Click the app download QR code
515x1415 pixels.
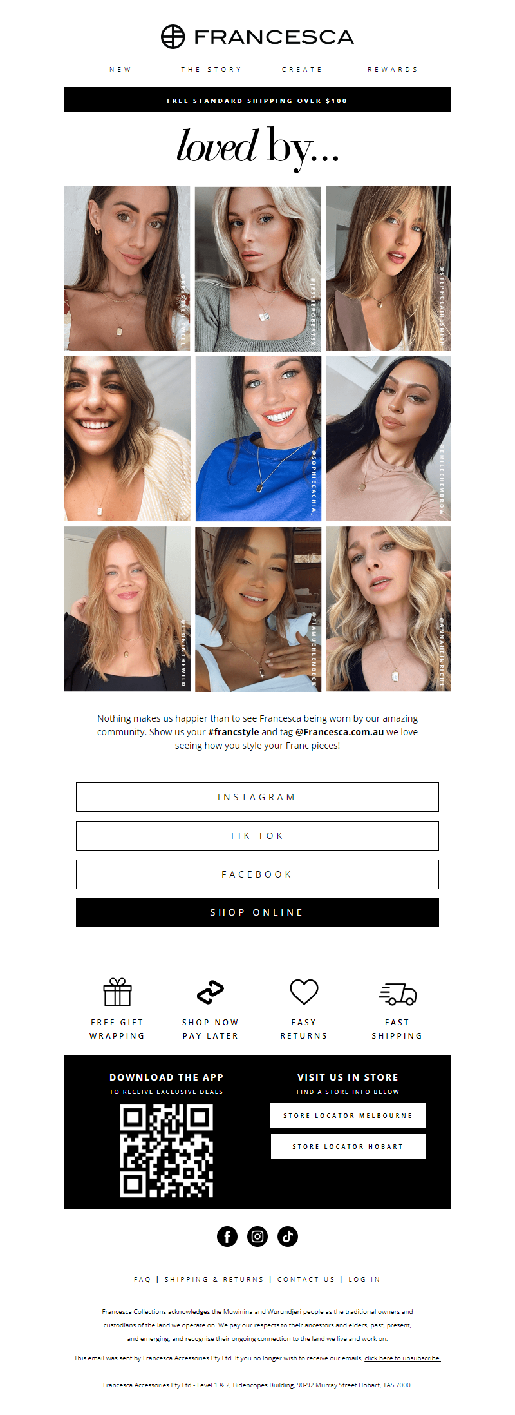pos(167,1151)
